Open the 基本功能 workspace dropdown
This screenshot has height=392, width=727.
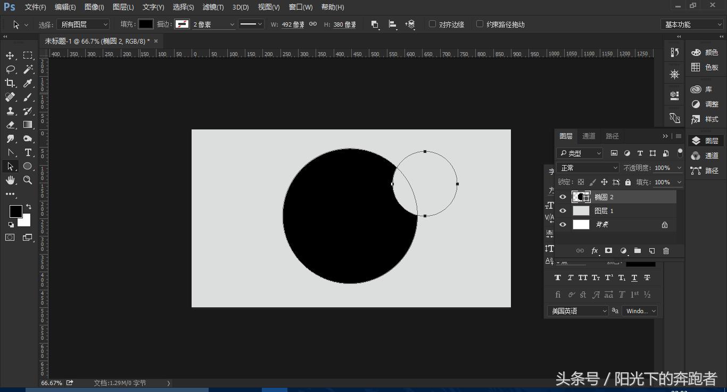[692, 24]
